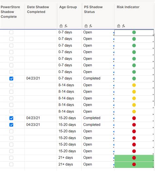The width and height of the screenshot is (155, 171).
Task: Select the red risk dot in last 21+ days row
Action: [134, 164]
